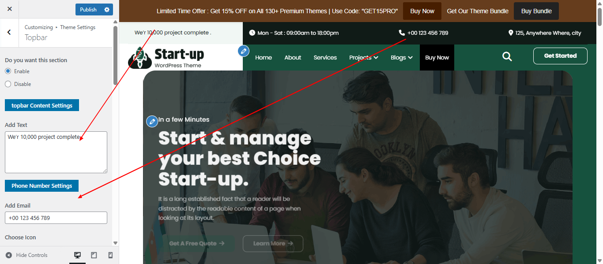Image resolution: width=603 pixels, height=264 pixels.
Task: Expand the Blogs menu dropdown
Action: [401, 57]
